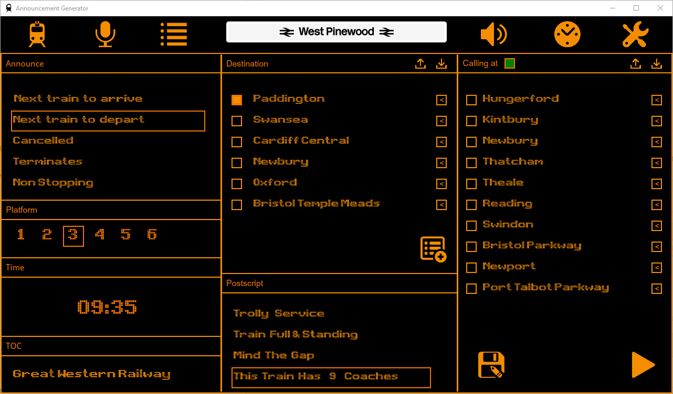This screenshot has height=394, width=673.
Task: Click the arrow button beside Theale
Action: click(657, 184)
